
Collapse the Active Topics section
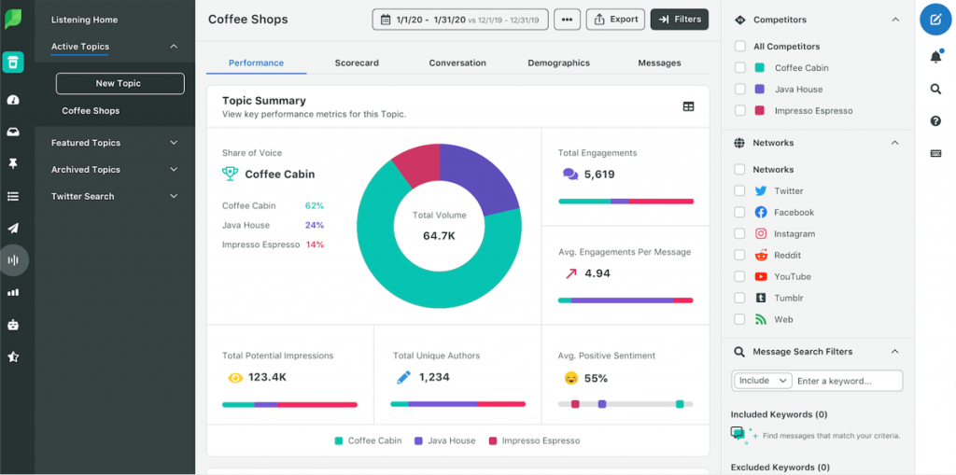(x=174, y=47)
